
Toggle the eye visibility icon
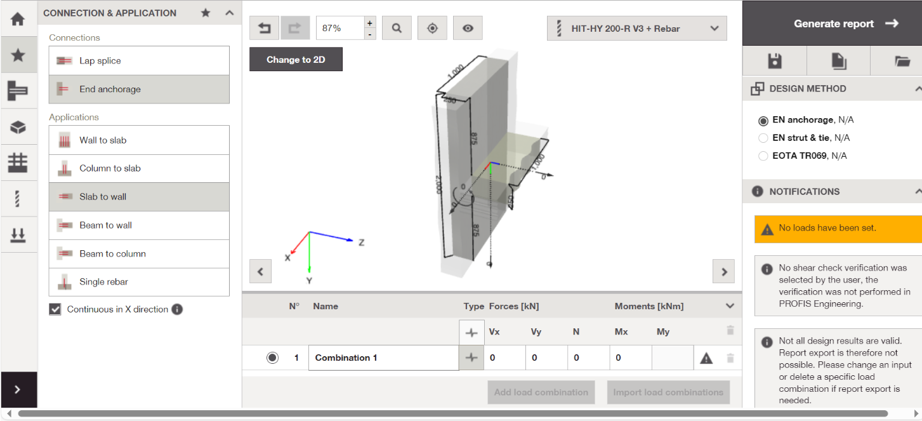468,28
